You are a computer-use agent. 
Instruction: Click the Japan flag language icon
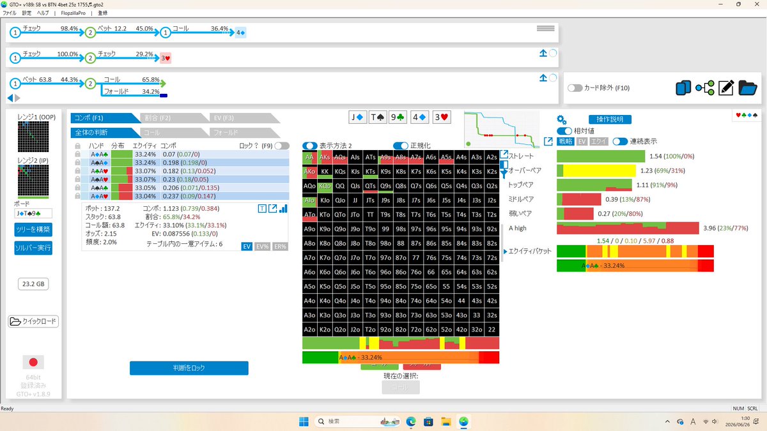coord(33,362)
